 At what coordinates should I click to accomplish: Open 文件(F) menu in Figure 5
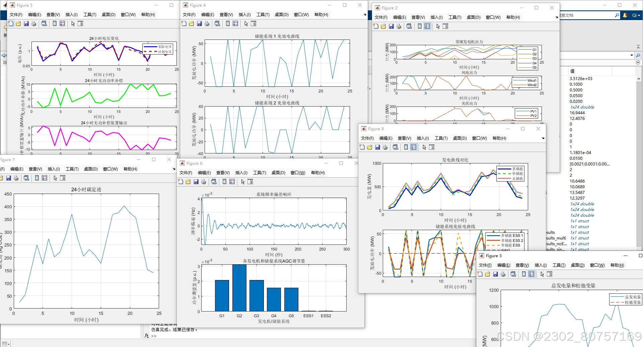[16, 15]
